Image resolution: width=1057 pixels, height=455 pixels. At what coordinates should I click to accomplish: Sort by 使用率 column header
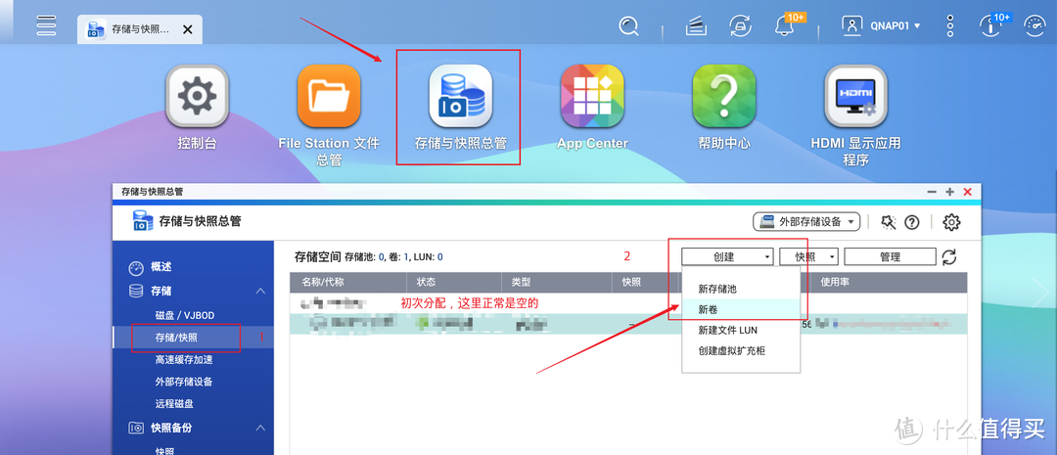point(889,282)
